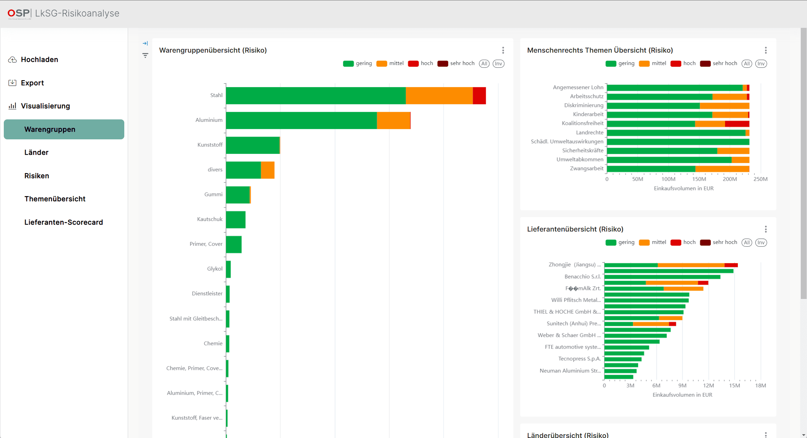Screen dimensions: 807x438
Task: Click orange segment of divers bar
Action: point(268,170)
